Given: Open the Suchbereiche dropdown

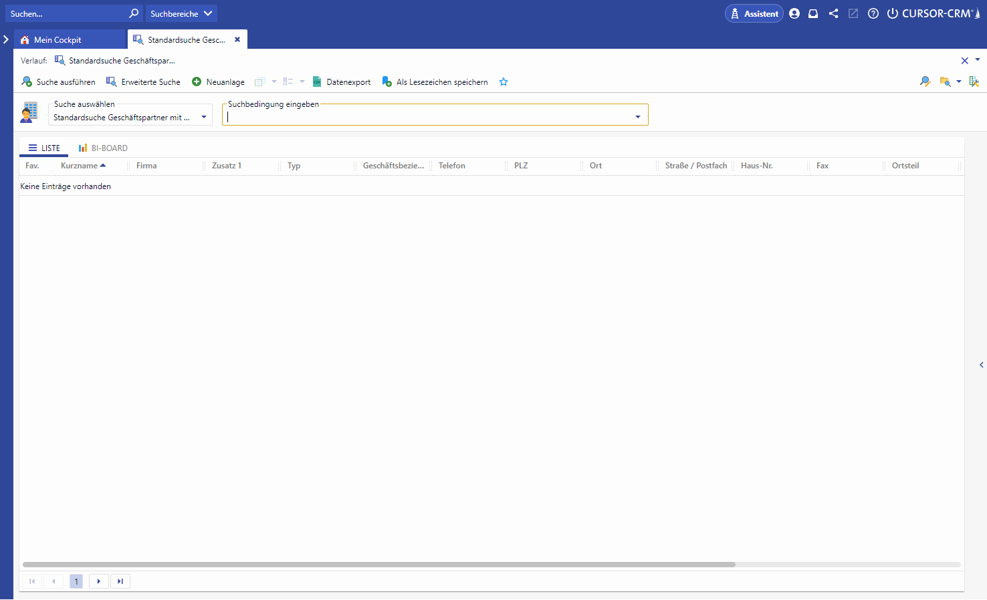Looking at the screenshot, I should click(181, 13).
